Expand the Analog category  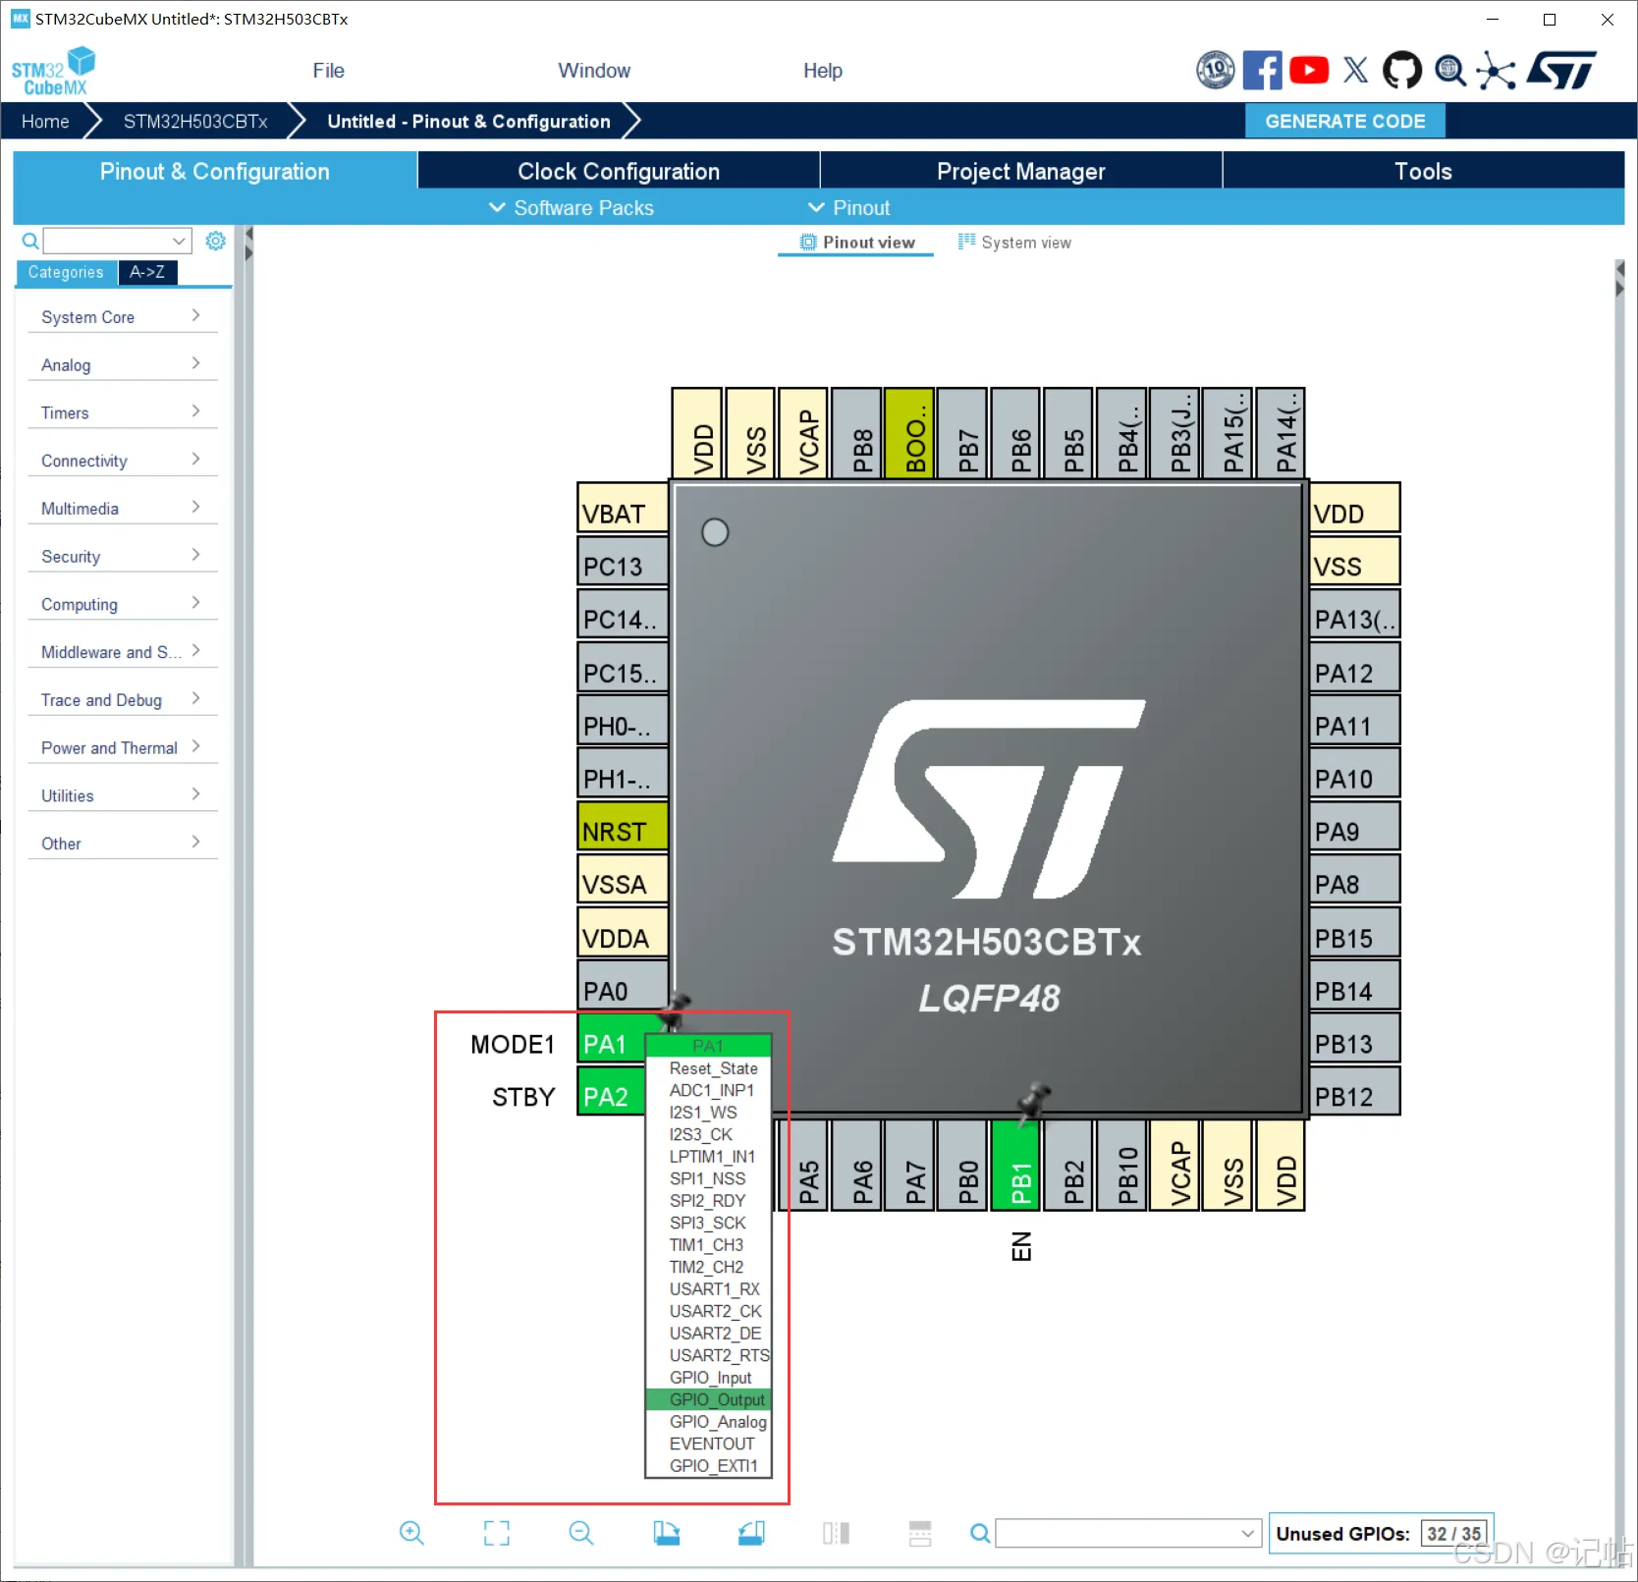click(122, 364)
